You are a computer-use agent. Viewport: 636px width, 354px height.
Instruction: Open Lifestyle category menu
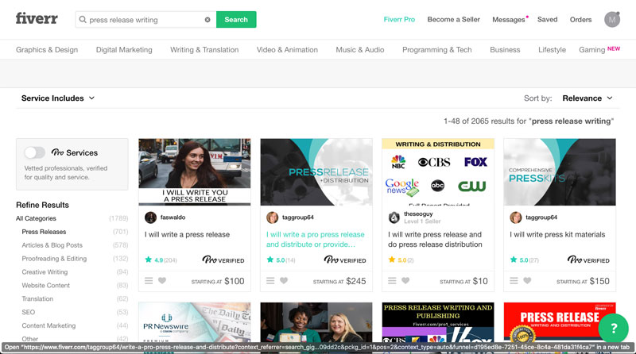[x=552, y=50]
